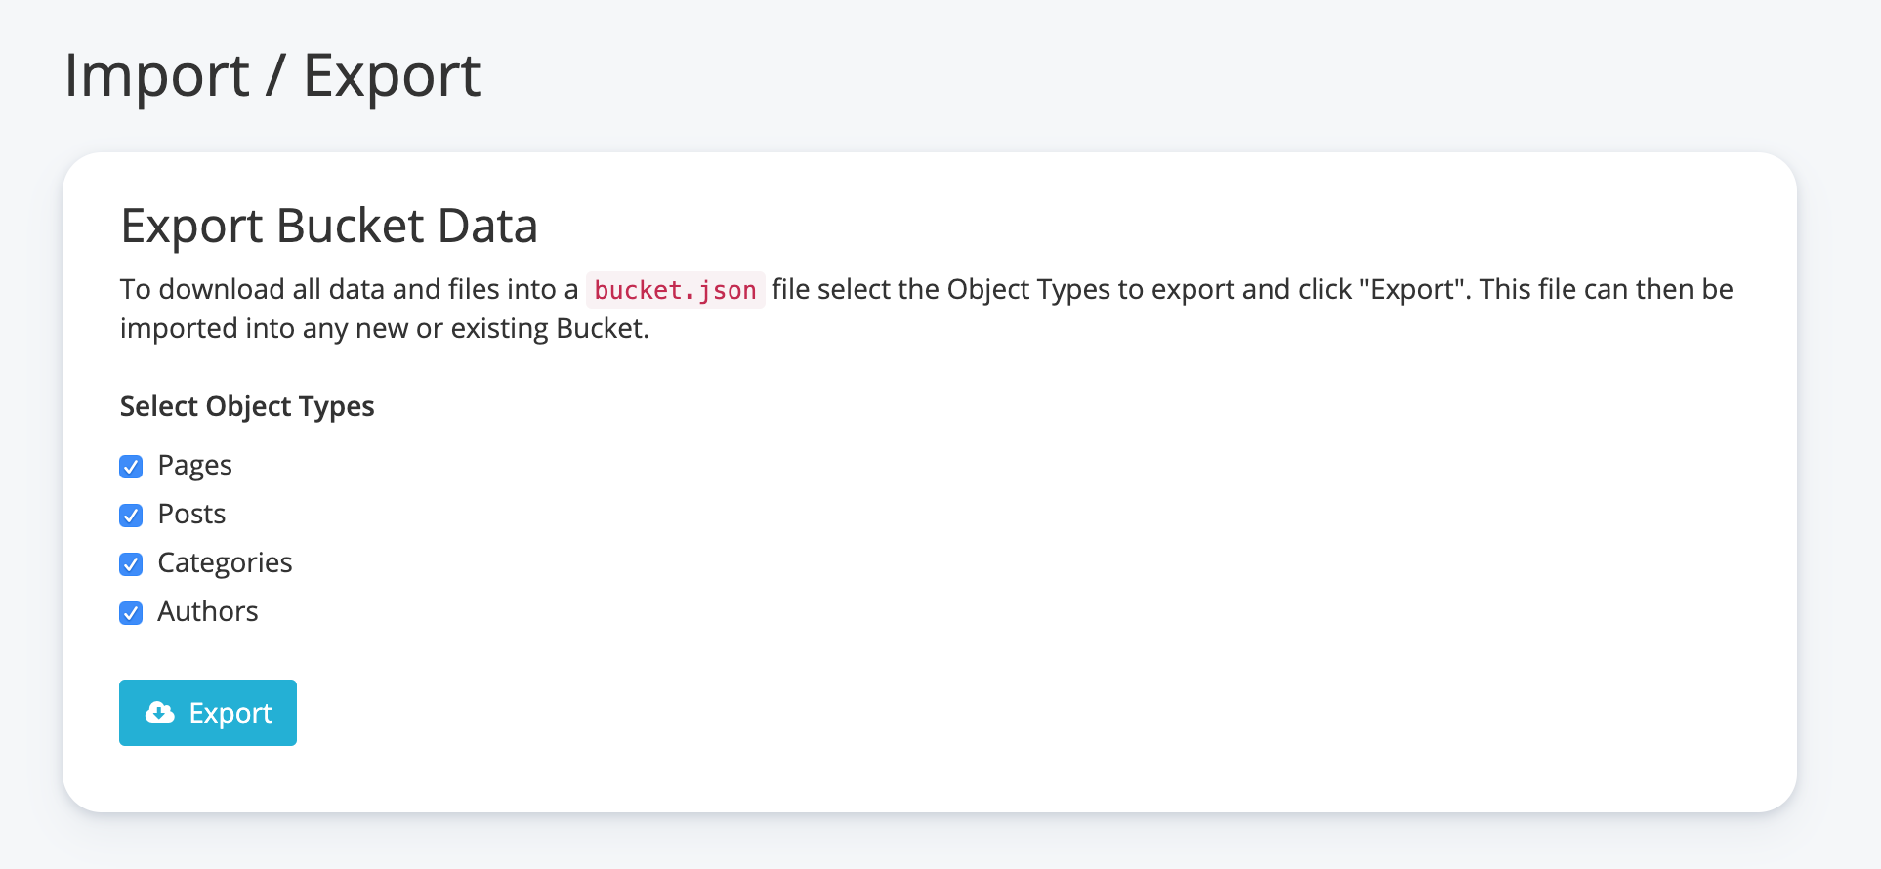Image resolution: width=1881 pixels, height=869 pixels.
Task: Click the Pages label text
Action: 194,466
